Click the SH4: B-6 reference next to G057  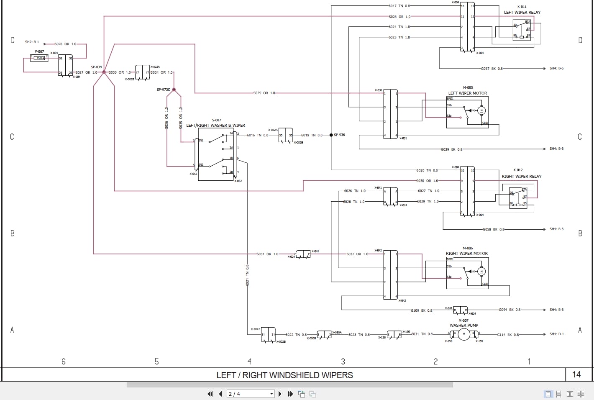[556, 68]
